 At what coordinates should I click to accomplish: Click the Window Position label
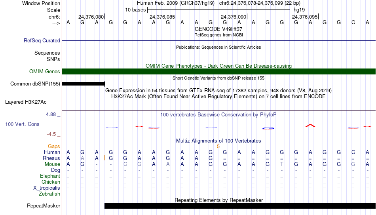pyautogui.click(x=41, y=3)
